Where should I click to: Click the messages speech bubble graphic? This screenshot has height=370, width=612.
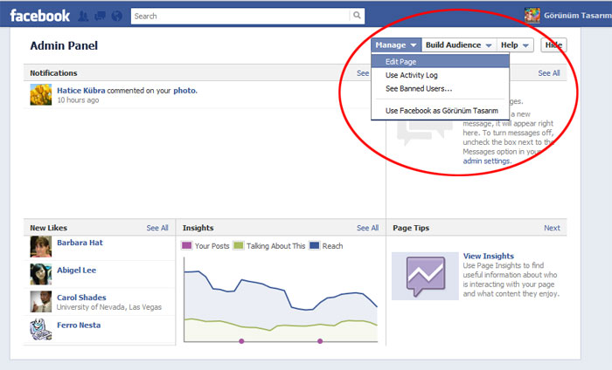coord(425,134)
